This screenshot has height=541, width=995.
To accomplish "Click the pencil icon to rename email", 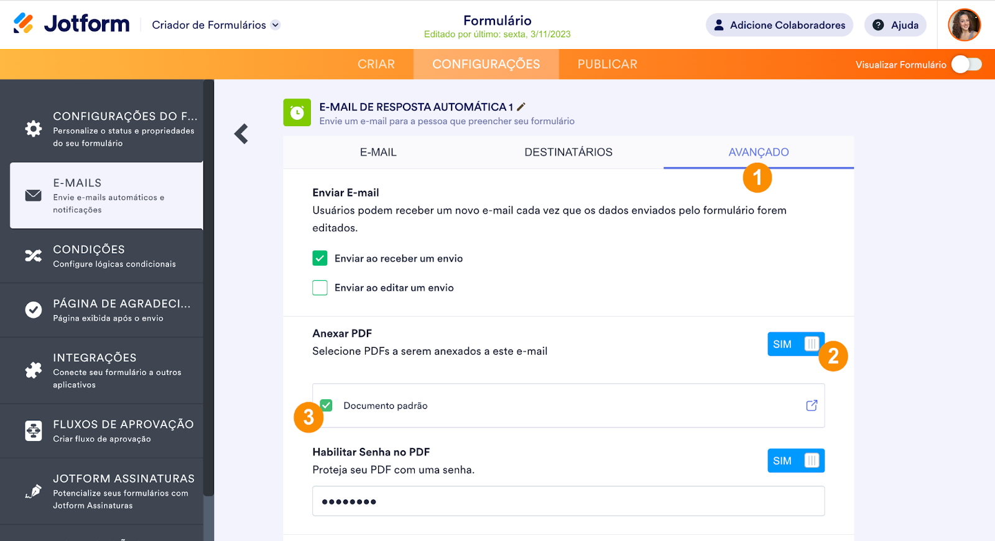I will (x=521, y=107).
